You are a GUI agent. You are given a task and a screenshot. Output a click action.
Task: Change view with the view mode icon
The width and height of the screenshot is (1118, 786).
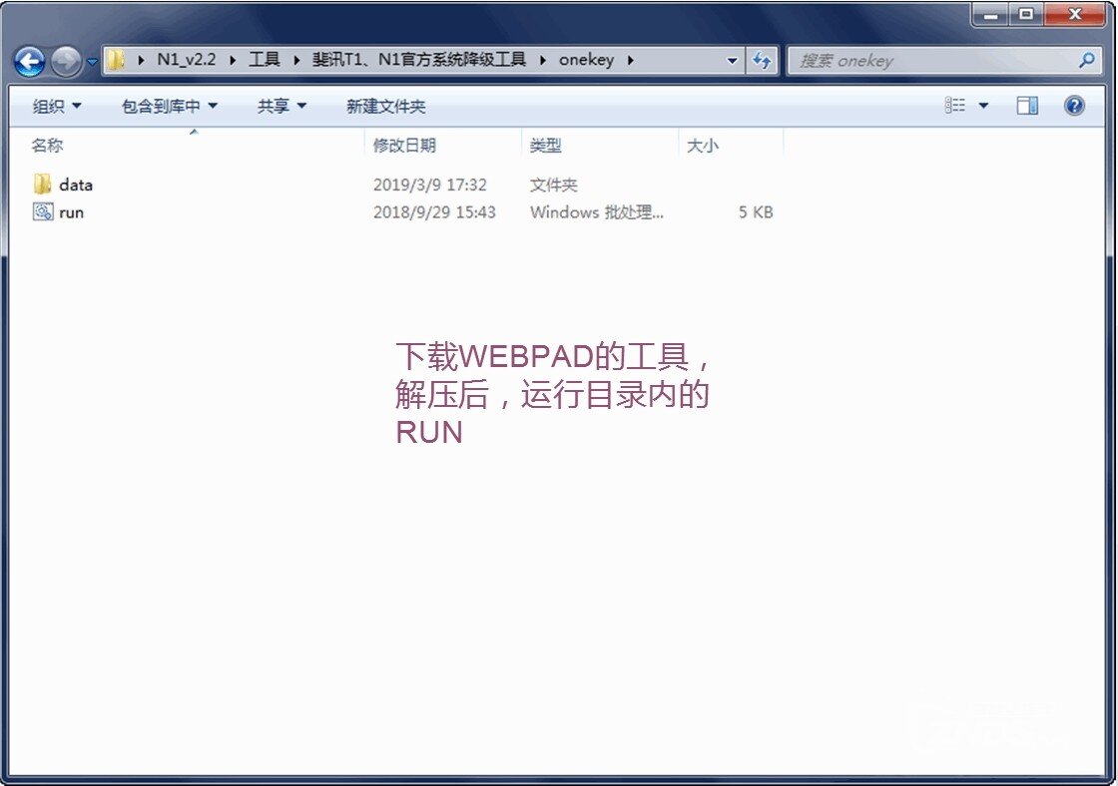(954, 106)
